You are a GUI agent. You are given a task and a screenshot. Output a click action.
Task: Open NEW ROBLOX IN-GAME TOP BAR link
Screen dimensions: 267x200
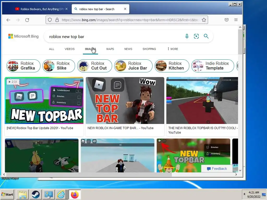[120, 128]
